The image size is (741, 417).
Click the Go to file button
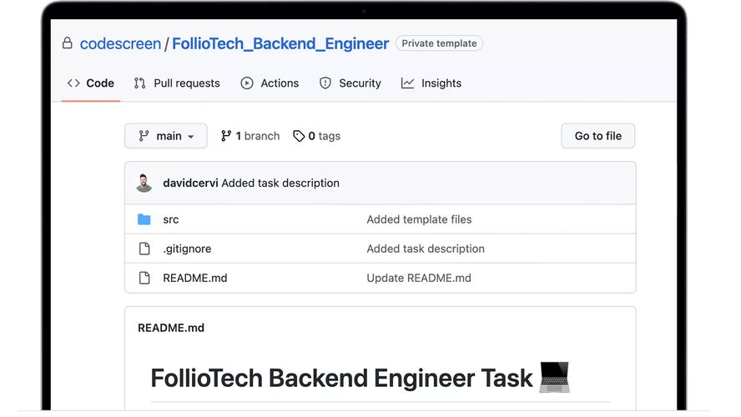coord(597,136)
